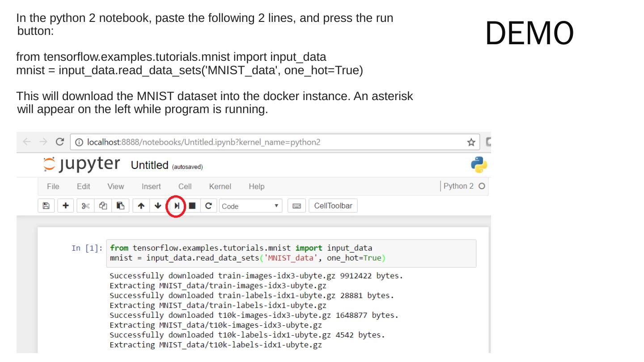Open the File menu

[53, 186]
